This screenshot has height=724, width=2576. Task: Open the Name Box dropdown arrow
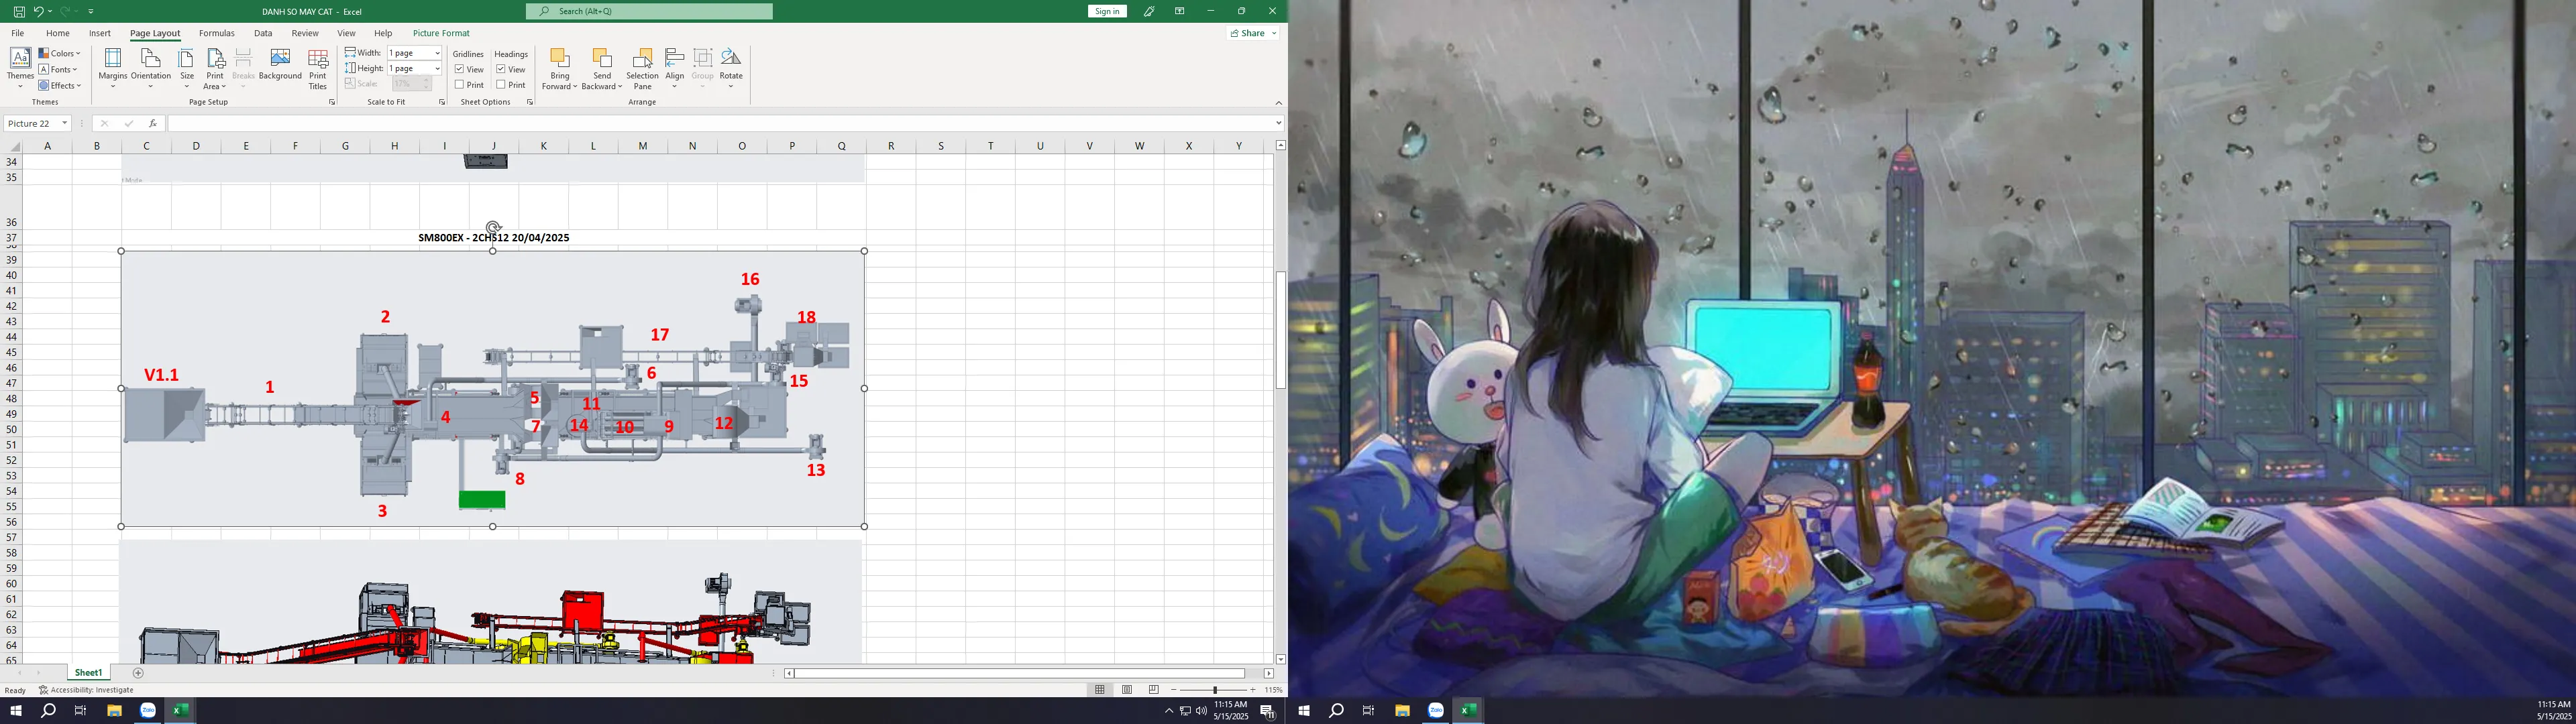(x=64, y=123)
